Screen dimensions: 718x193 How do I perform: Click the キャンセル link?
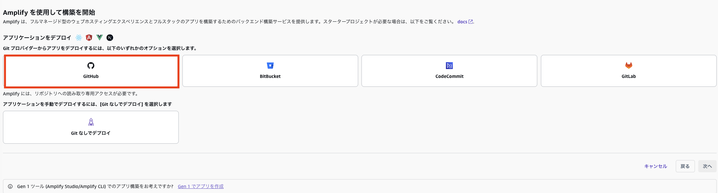pyautogui.click(x=656, y=166)
